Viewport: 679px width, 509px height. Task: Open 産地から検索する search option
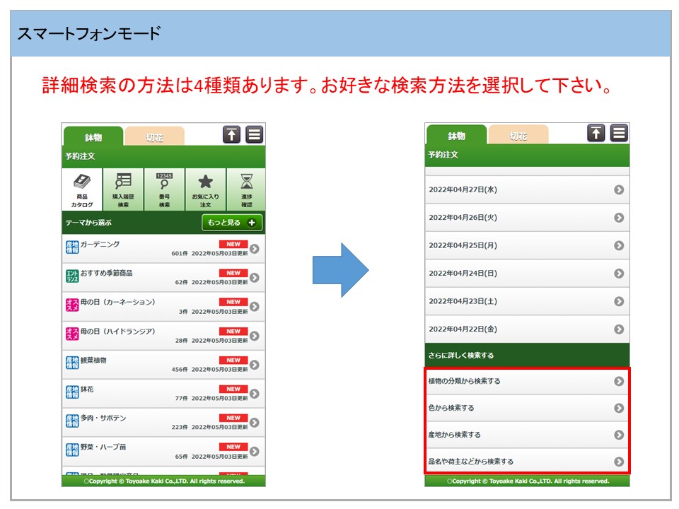(527, 435)
